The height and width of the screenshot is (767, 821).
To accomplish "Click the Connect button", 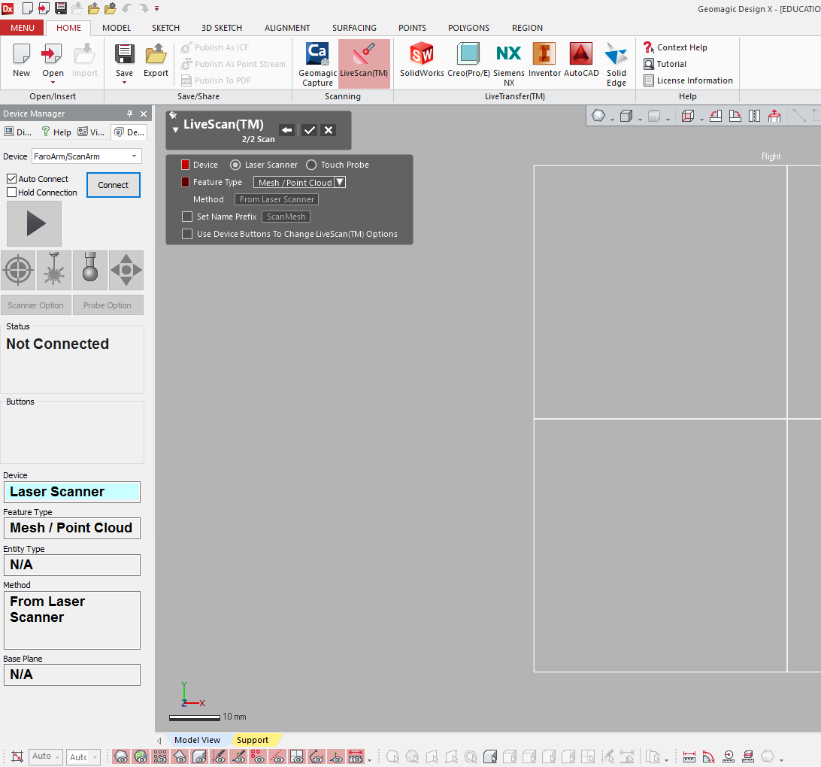I will pos(113,185).
